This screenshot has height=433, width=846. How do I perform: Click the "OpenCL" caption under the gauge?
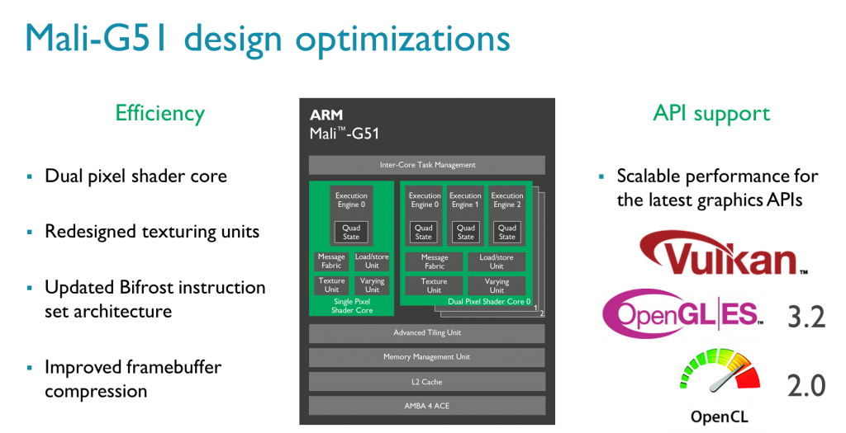coord(720,417)
